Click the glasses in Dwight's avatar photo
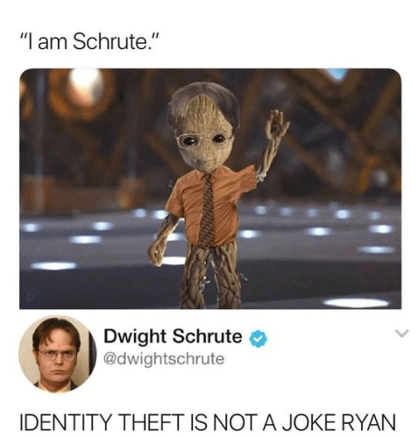Image resolution: width=418 pixels, height=438 pixels. tap(57, 354)
